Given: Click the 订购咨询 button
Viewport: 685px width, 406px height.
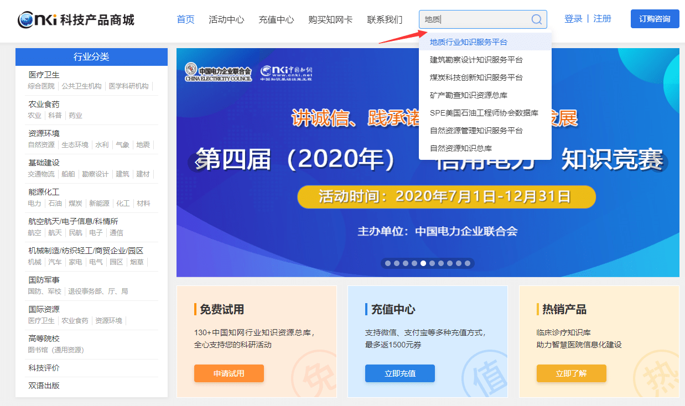Looking at the screenshot, I should pyautogui.click(x=655, y=18).
